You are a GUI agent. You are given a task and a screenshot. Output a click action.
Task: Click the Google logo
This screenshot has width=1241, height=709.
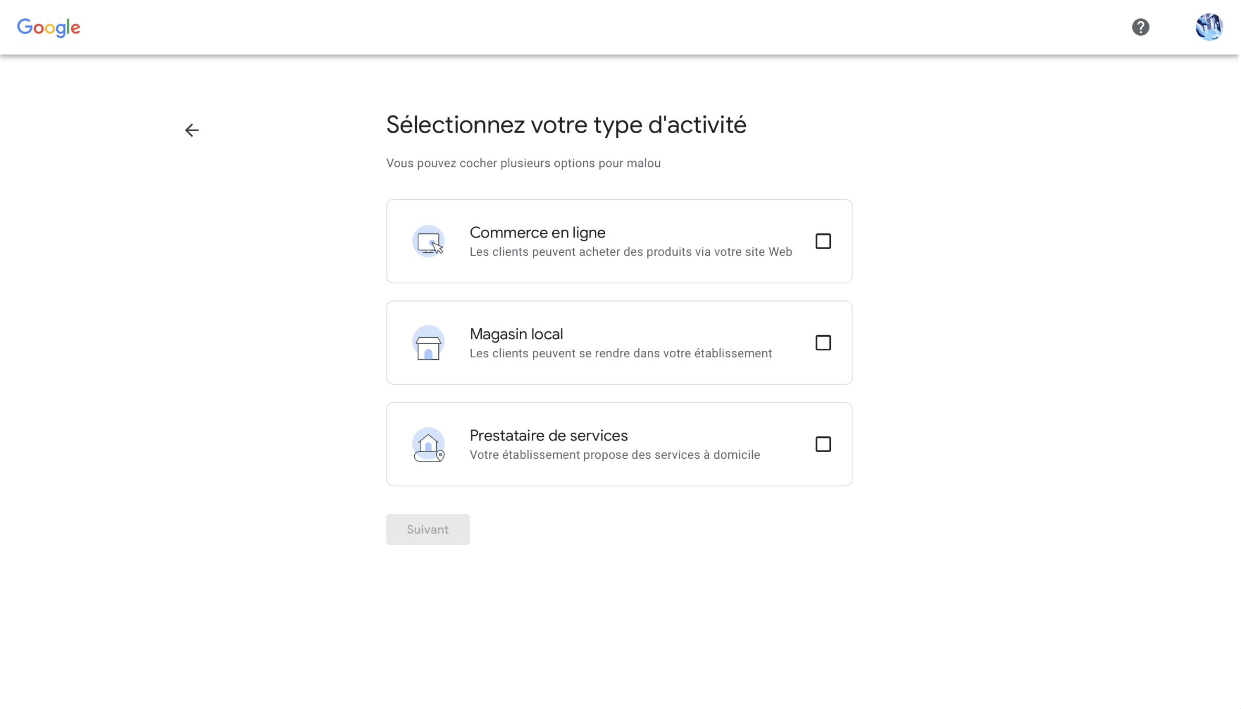click(49, 28)
